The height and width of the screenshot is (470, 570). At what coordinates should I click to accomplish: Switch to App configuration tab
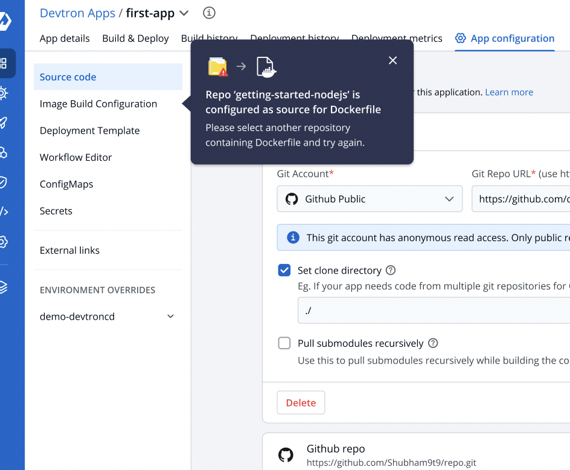tap(505, 38)
